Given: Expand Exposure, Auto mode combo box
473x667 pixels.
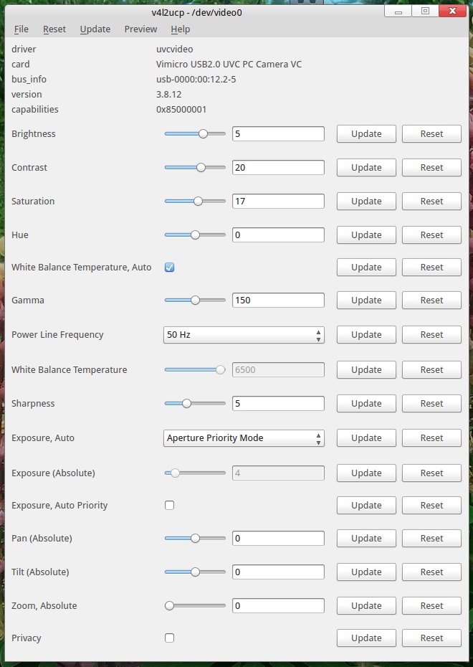Looking at the screenshot, I should 244,438.
